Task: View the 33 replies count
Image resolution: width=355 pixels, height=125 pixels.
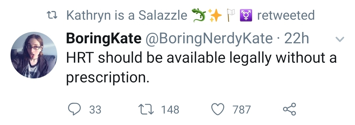Action: click(95, 110)
